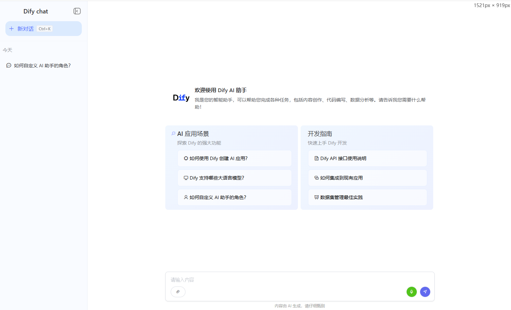Click the 探索 Dify 的强大功能 subtitle
The width and height of the screenshot is (511, 310).
pos(199,143)
